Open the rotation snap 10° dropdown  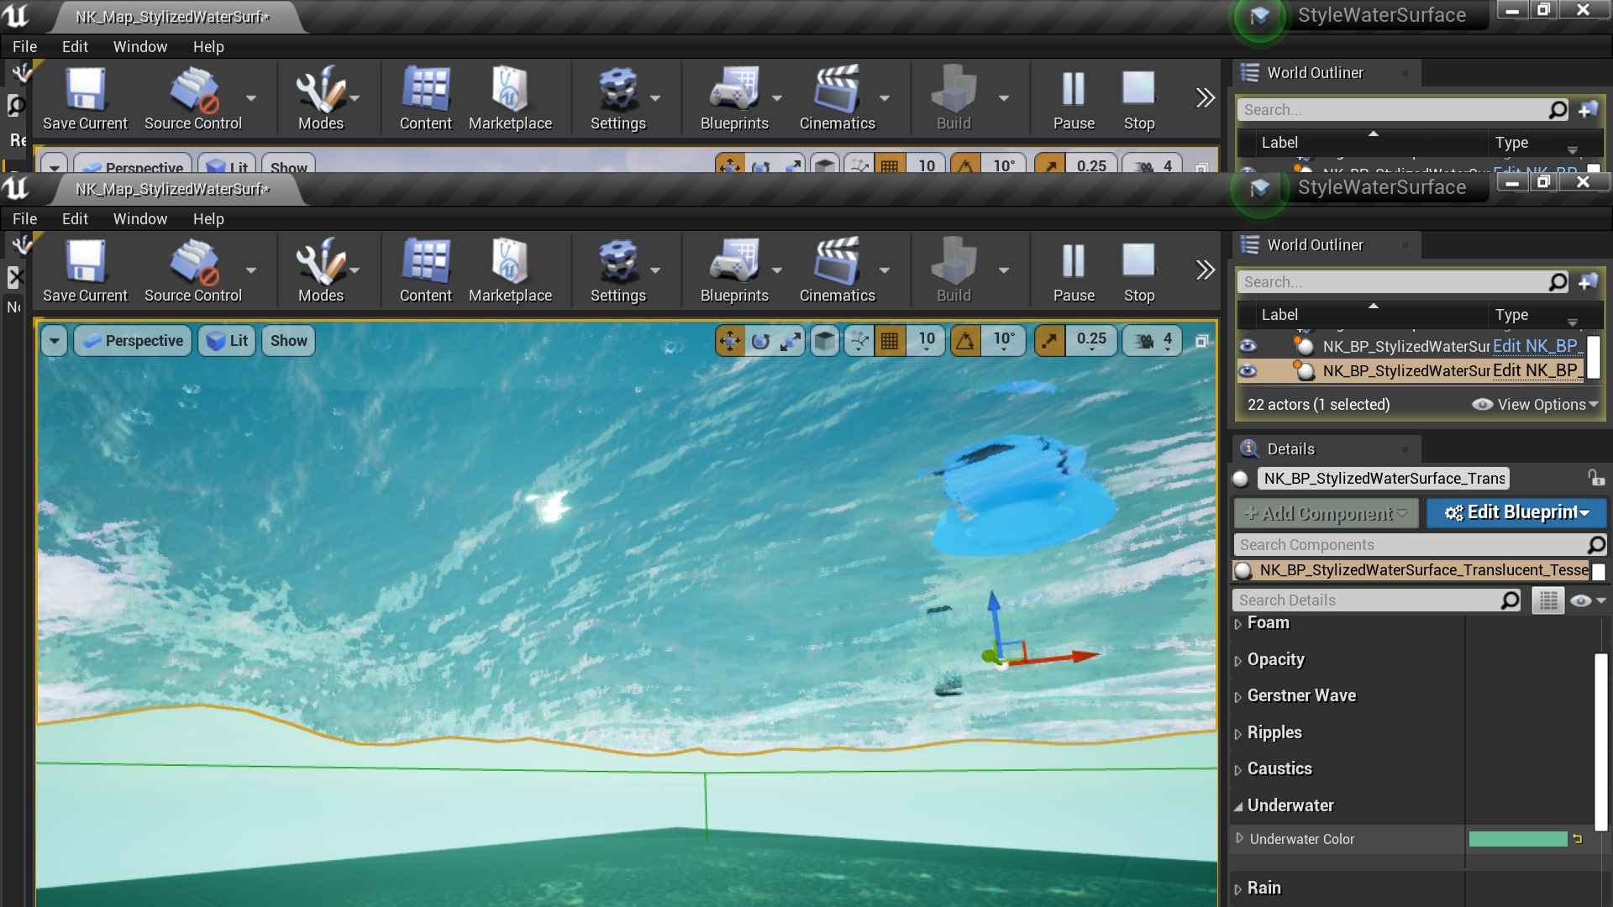(1004, 340)
